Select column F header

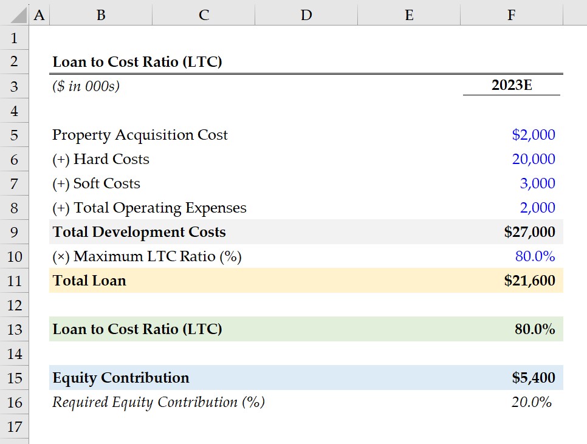512,15
